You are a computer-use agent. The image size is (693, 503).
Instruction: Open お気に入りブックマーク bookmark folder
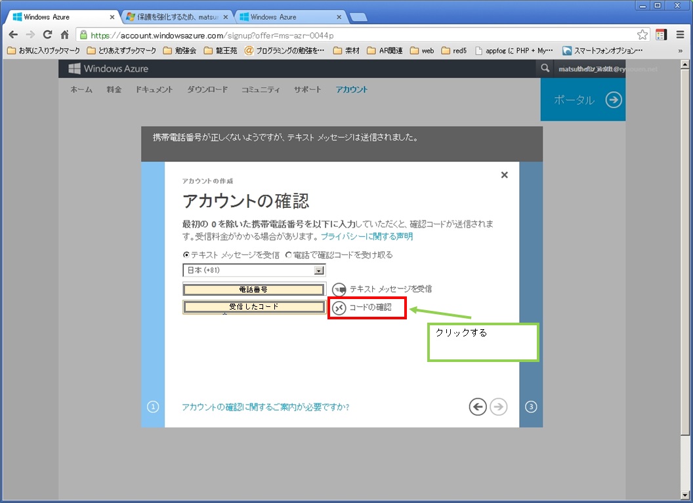click(x=44, y=50)
